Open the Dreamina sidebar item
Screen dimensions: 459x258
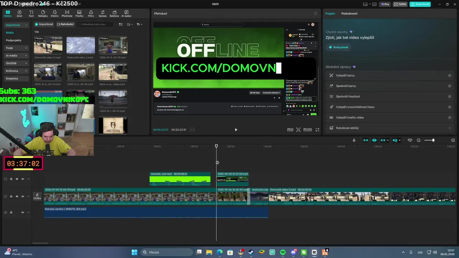tap(16, 78)
